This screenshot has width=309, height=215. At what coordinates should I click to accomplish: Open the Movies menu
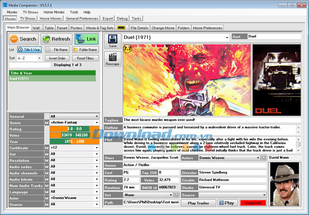(12, 12)
